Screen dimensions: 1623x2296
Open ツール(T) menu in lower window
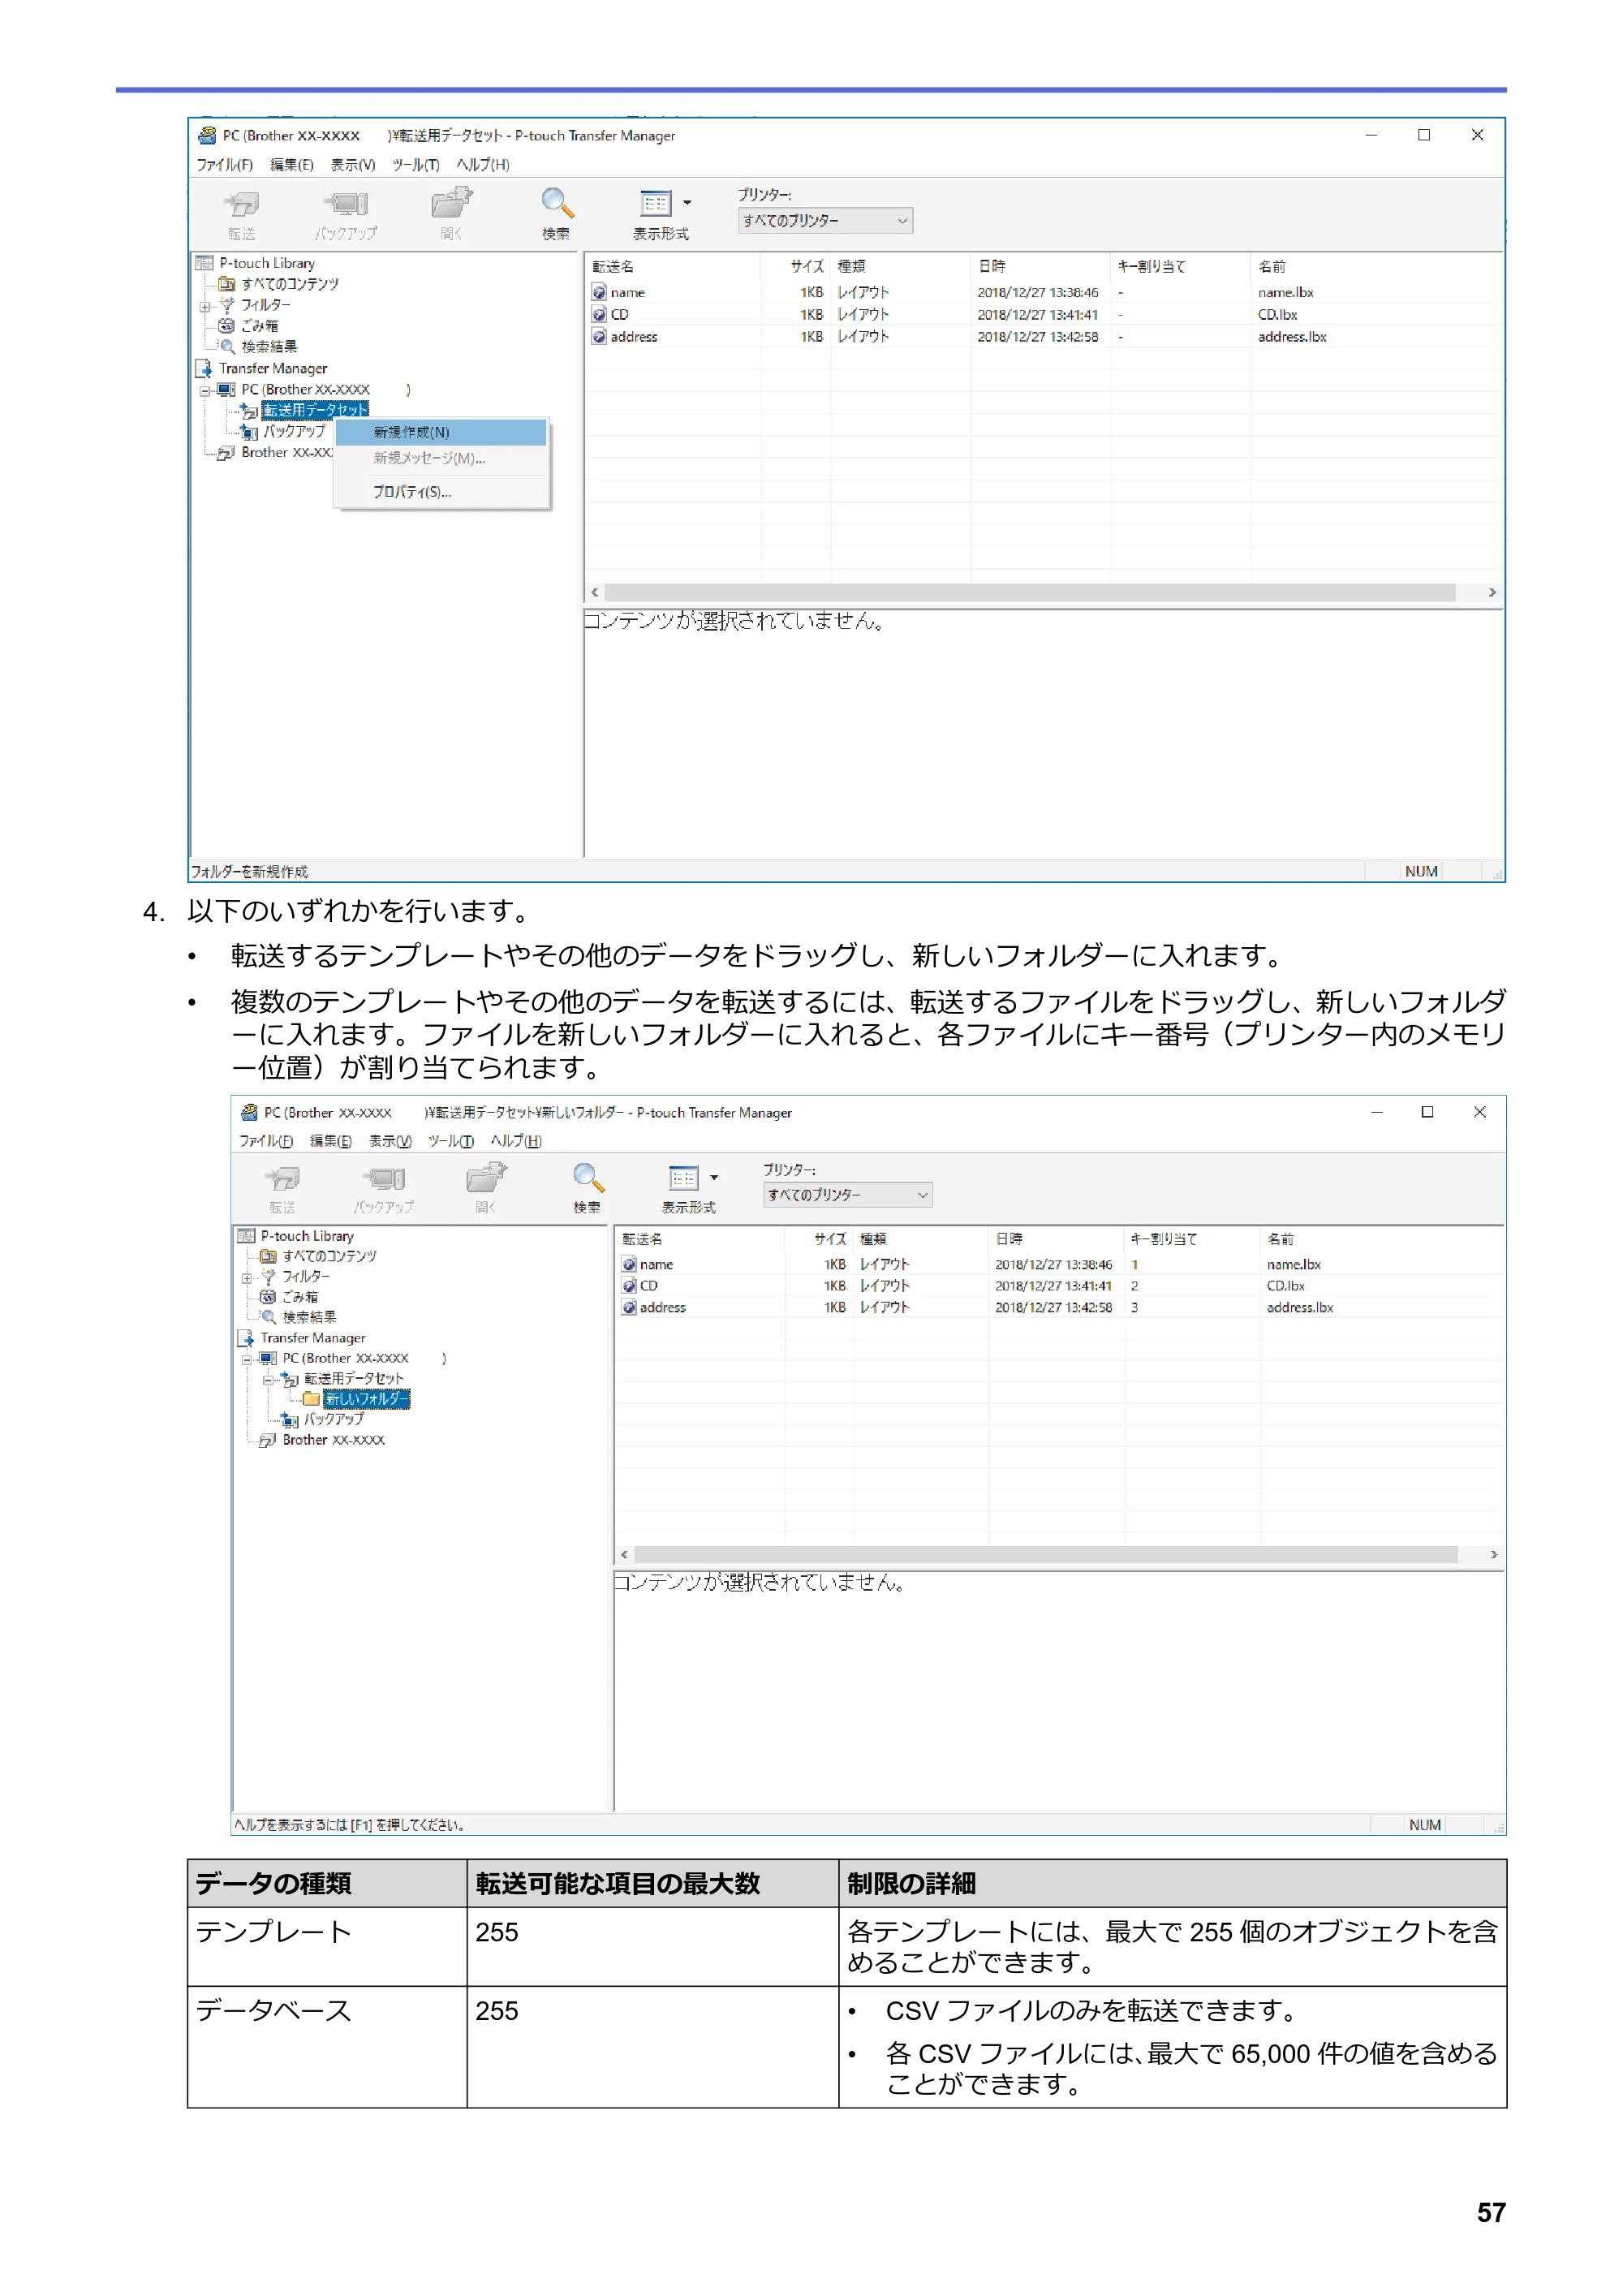[x=451, y=1141]
